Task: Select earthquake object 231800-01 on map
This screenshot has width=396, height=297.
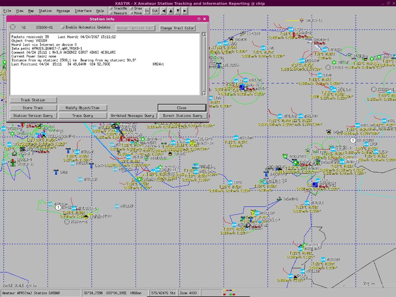Action: 67,222
